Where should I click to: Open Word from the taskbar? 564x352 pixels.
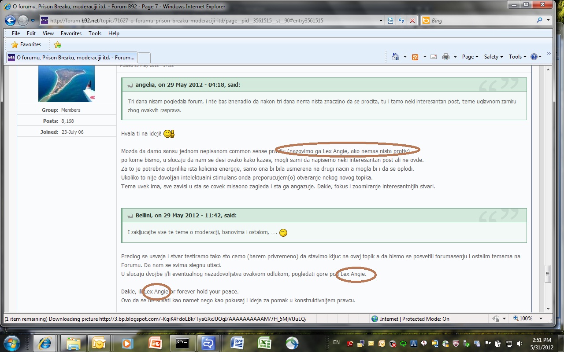click(237, 343)
